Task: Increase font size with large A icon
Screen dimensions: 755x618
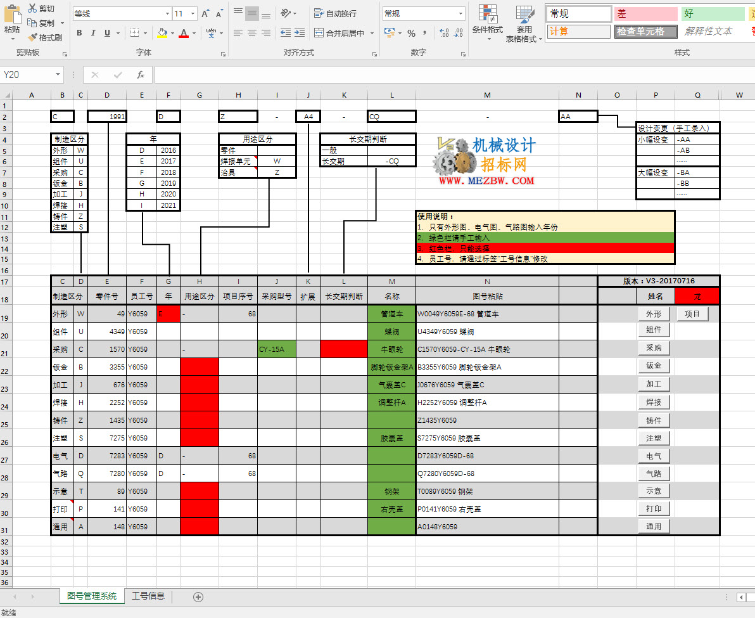Action: point(205,13)
